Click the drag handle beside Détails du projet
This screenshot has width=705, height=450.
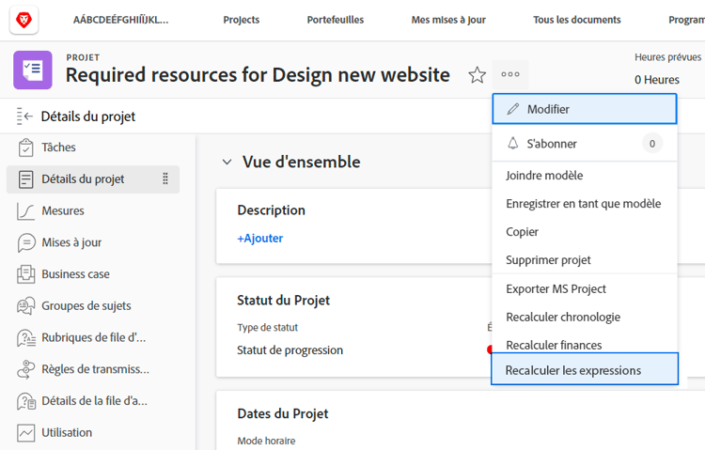click(x=165, y=178)
